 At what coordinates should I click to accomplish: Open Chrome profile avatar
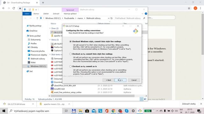(195, 8)
